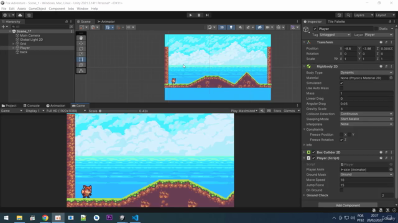Click the Step frame button
Image resolution: width=398 pixels, height=223 pixels.
click(207, 15)
